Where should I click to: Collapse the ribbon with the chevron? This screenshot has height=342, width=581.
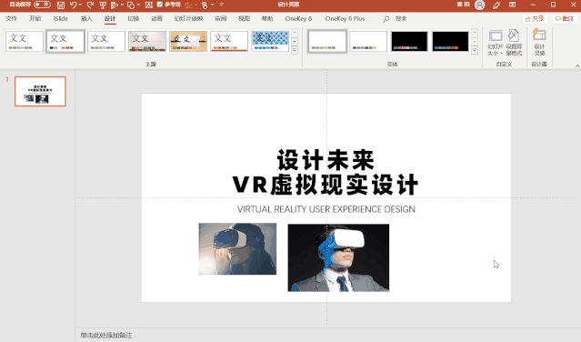(577, 65)
